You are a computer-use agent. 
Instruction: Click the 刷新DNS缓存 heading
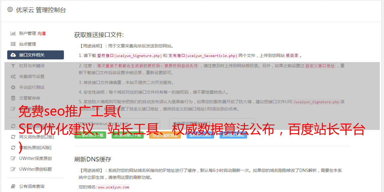coord(93,159)
